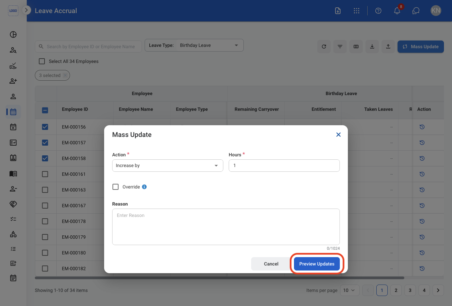Check the EM-000161 row checkbox
This screenshot has width=452, height=306.
tap(45, 174)
